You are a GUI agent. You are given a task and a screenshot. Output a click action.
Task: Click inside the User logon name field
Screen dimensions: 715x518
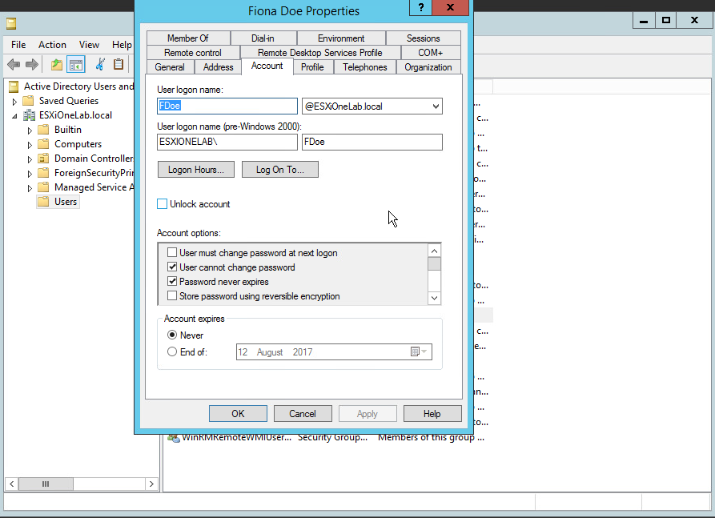pyautogui.click(x=227, y=106)
